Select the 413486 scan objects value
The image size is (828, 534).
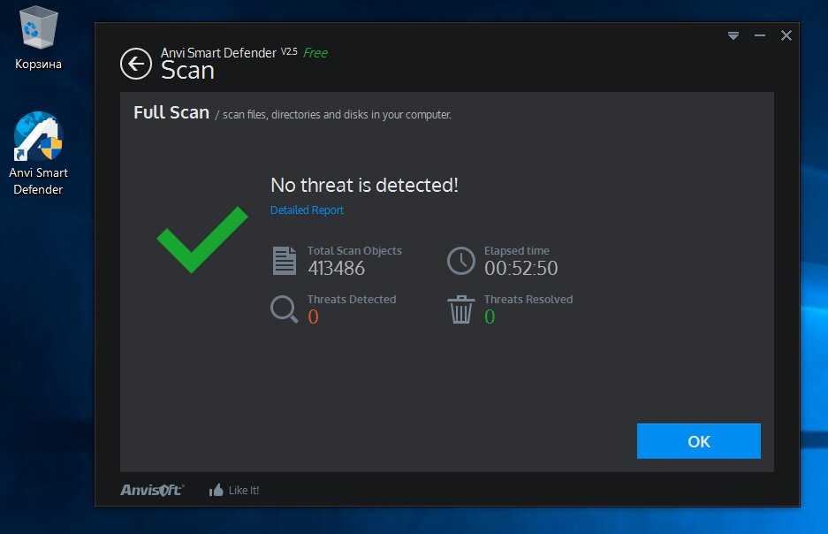coord(337,268)
